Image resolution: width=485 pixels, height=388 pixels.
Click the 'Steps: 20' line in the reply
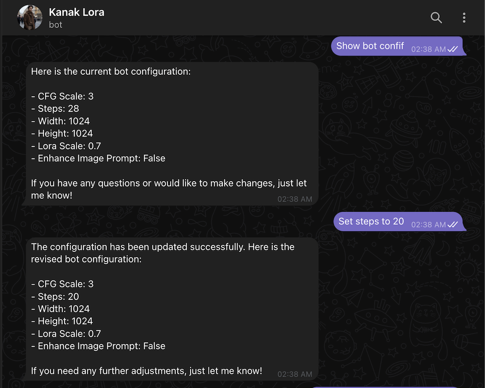(57, 296)
